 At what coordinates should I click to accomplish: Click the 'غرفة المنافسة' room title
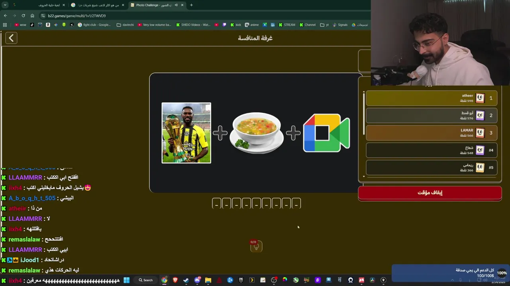coord(255,38)
